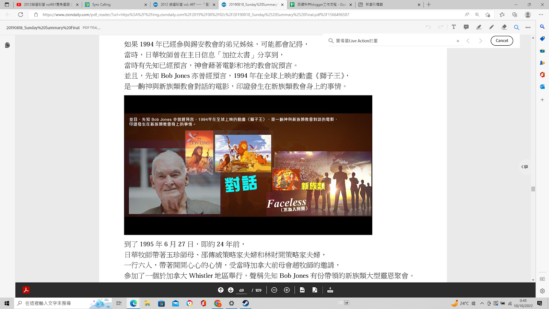
Task: Go to next search result
Action: (481, 41)
